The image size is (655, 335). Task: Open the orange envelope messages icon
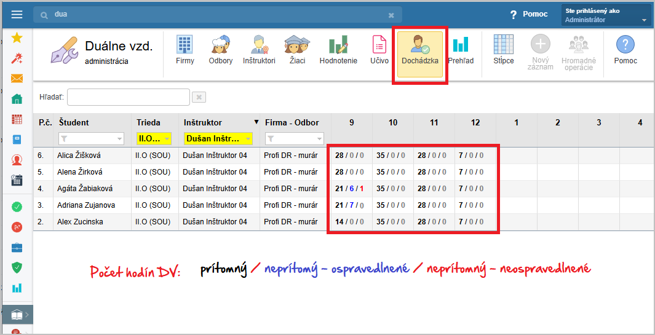17,78
